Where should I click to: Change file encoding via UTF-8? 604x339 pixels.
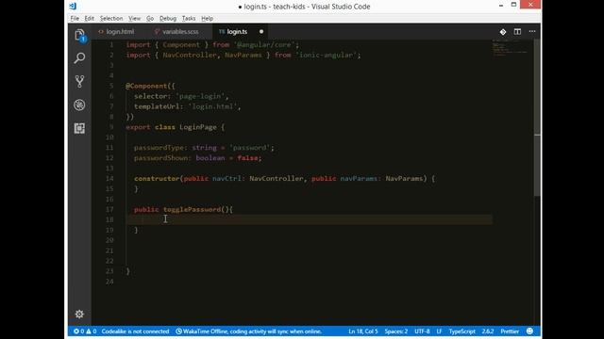click(422, 331)
